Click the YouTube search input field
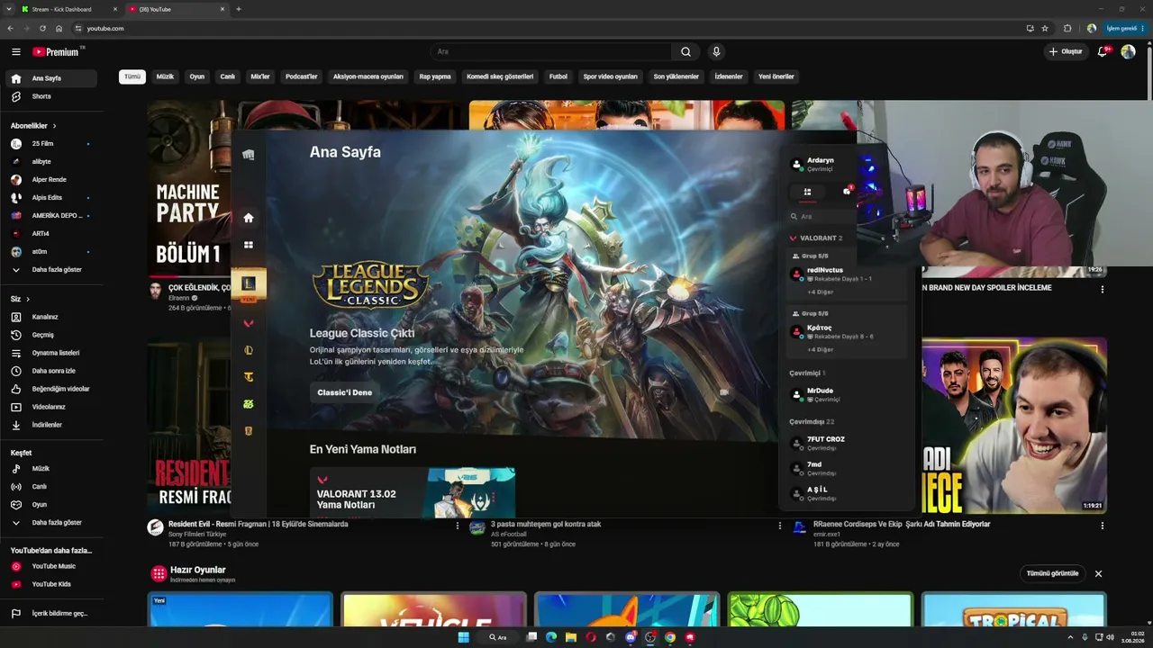 550,52
